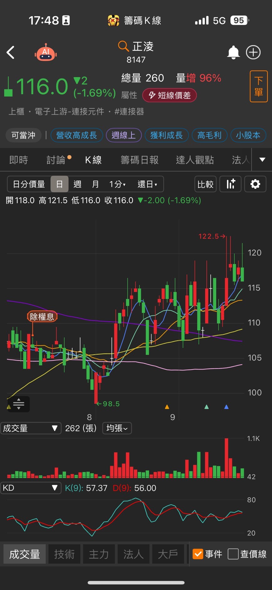Tap the home indicator bar
The height and width of the screenshot is (590, 272).
(x=136, y=582)
